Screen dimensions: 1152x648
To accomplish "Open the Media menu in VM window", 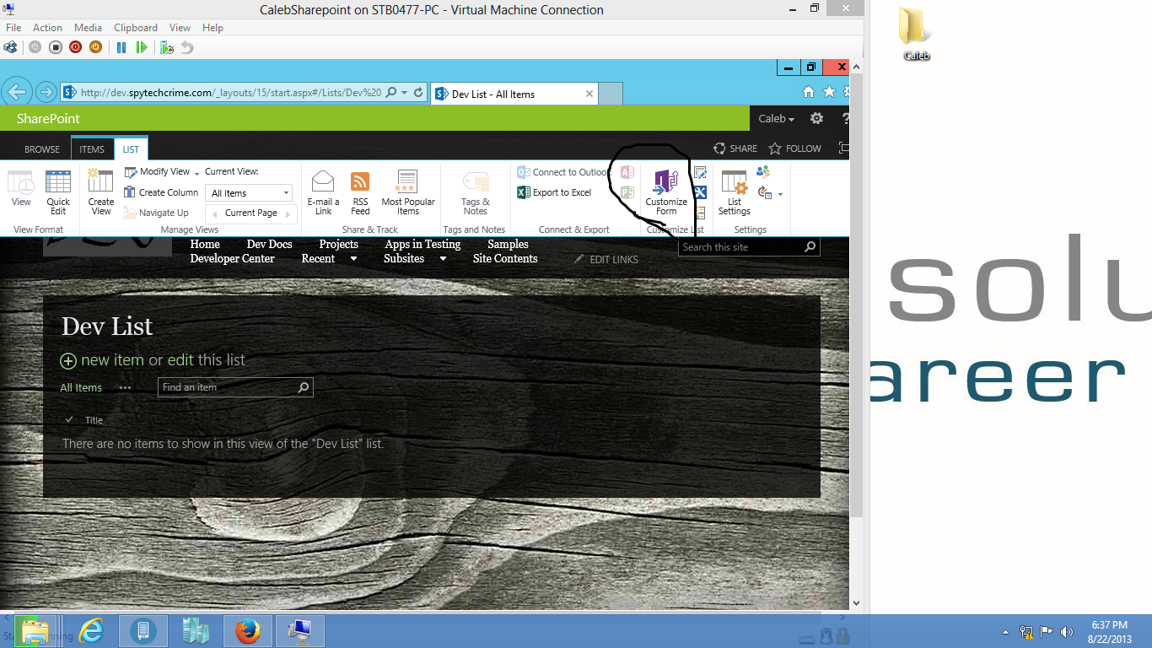I will [88, 28].
